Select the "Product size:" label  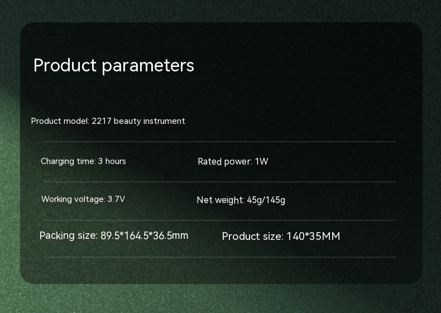tap(252, 237)
